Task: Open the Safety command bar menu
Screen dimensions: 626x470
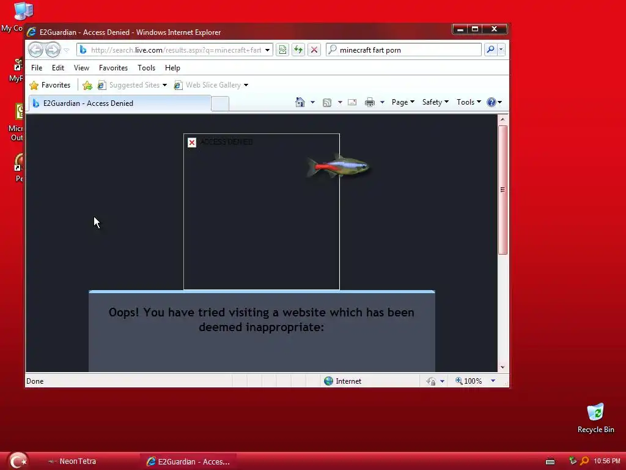Action: point(435,102)
